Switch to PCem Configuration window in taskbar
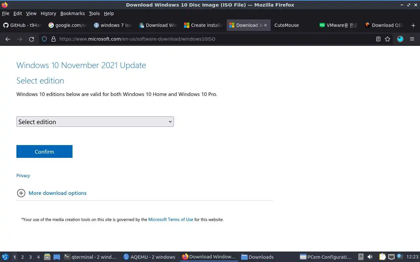This screenshot has width=420, height=262. point(326,257)
